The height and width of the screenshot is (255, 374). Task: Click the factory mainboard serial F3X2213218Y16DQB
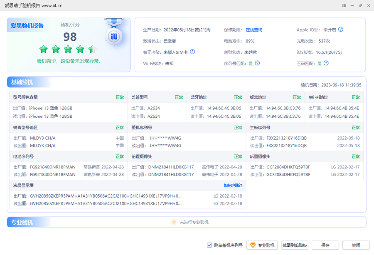pos(286,138)
